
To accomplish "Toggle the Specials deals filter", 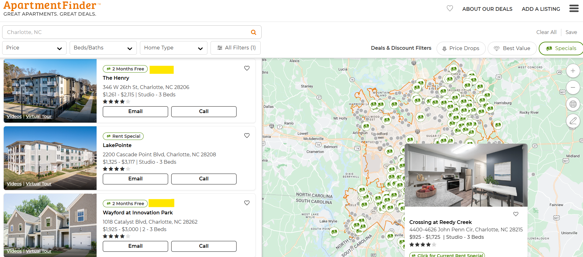I will (561, 48).
